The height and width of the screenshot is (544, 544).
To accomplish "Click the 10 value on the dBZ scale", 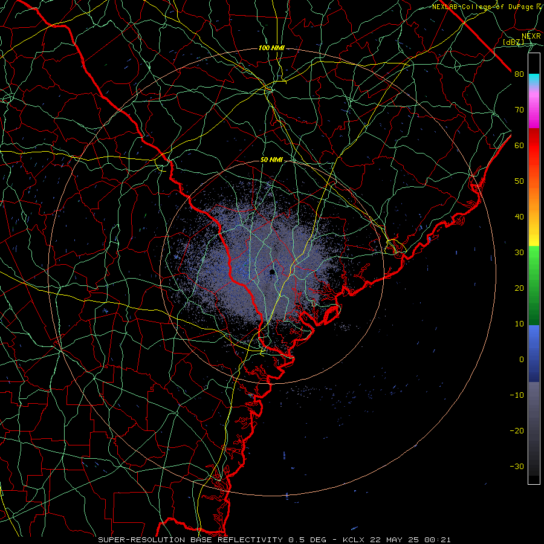I will [x=519, y=324].
